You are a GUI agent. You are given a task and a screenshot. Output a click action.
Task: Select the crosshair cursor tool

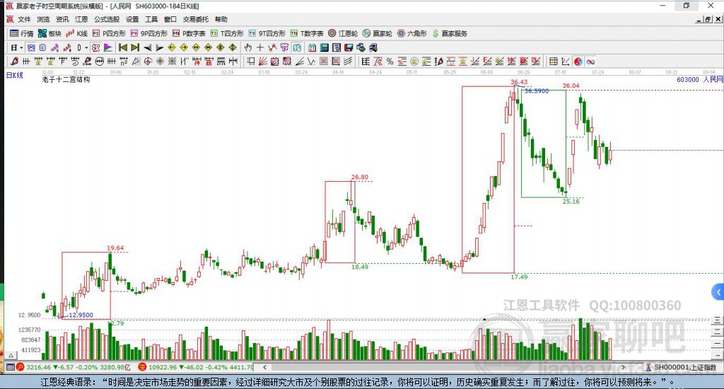click(x=260, y=47)
